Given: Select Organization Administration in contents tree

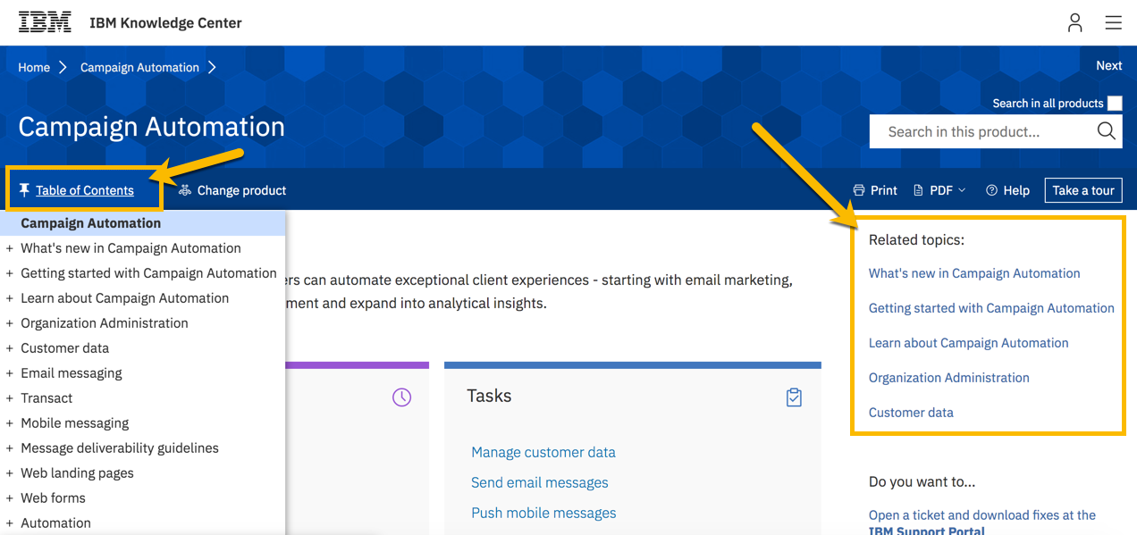Looking at the screenshot, I should 105,323.
